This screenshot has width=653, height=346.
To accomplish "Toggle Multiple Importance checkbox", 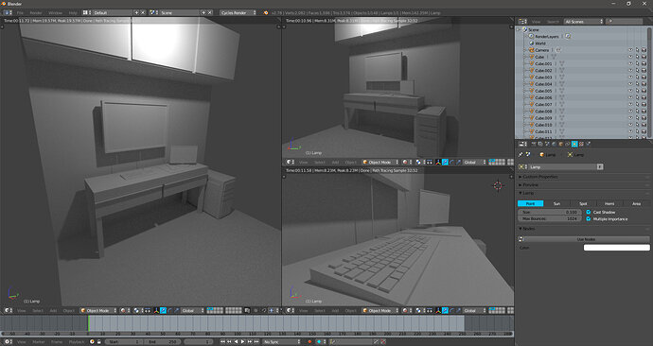I will point(589,218).
